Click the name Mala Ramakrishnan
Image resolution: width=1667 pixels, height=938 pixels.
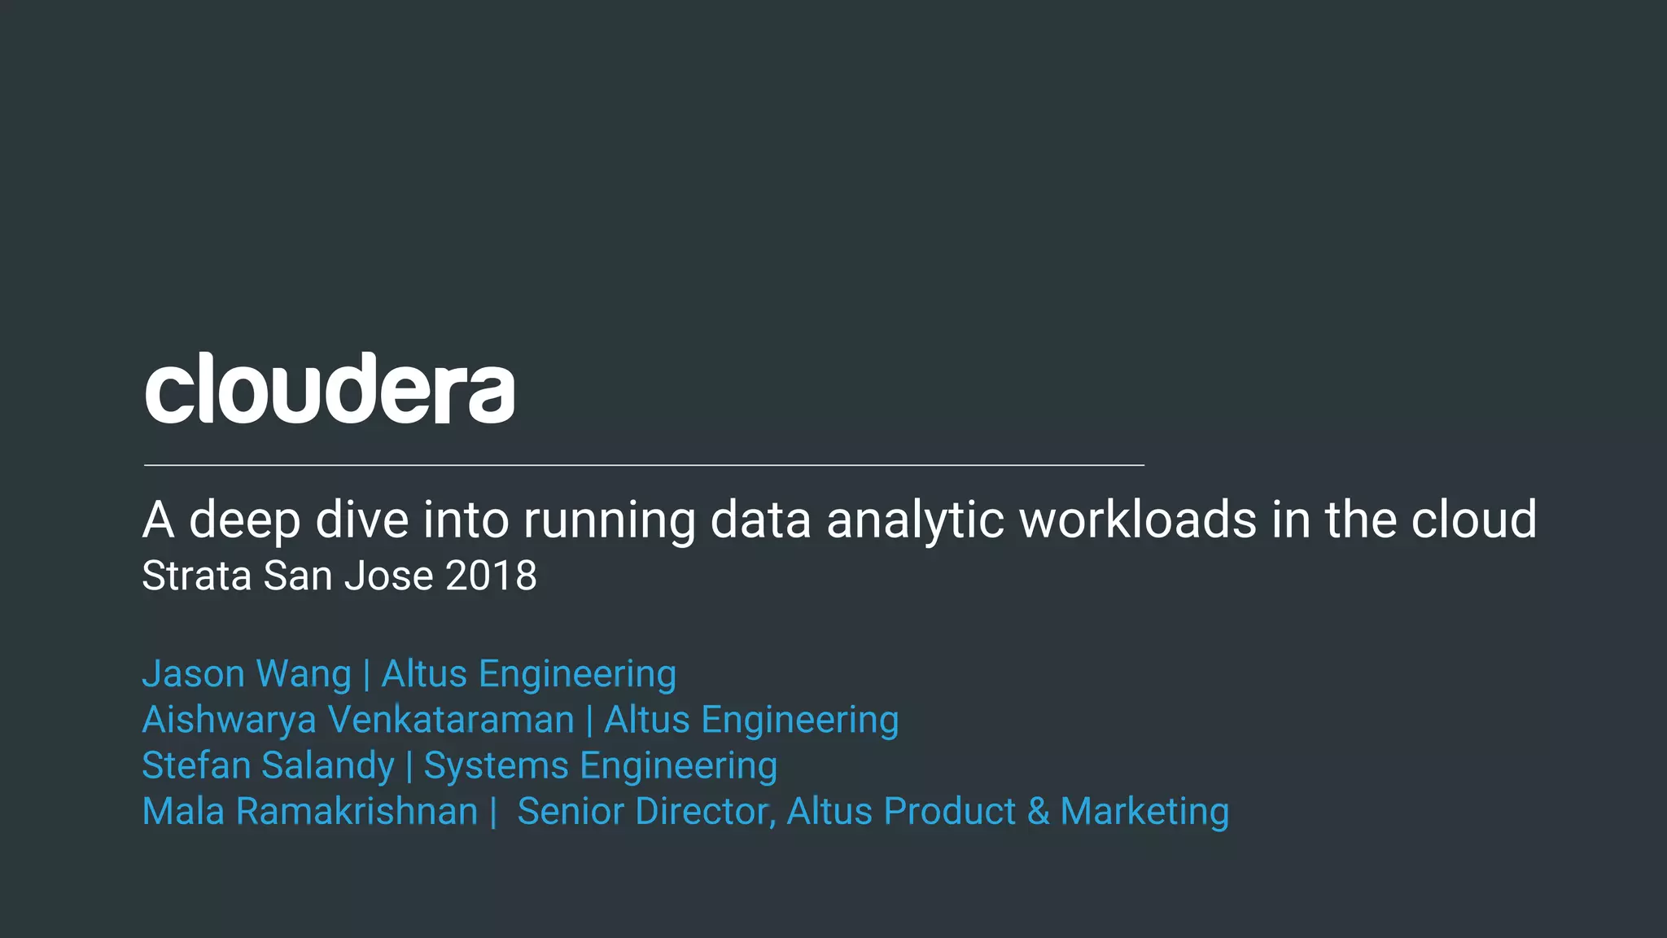pos(310,812)
